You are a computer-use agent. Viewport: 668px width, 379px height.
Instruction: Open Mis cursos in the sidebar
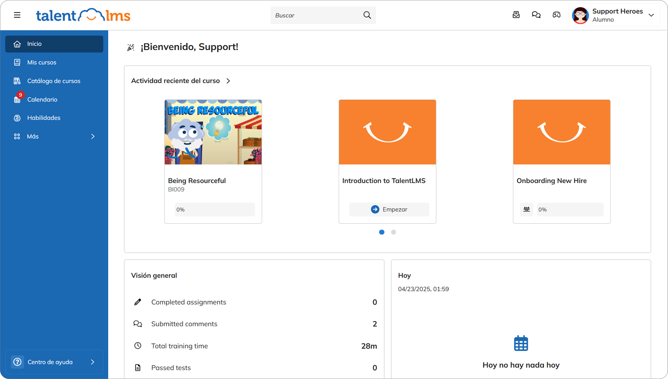54,62
